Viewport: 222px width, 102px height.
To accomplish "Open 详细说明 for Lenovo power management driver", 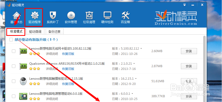I will point(52,99).
